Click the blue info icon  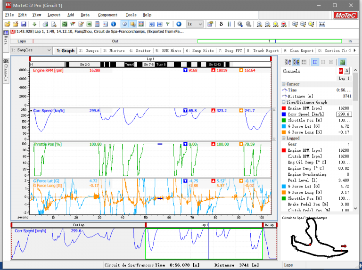113,24
